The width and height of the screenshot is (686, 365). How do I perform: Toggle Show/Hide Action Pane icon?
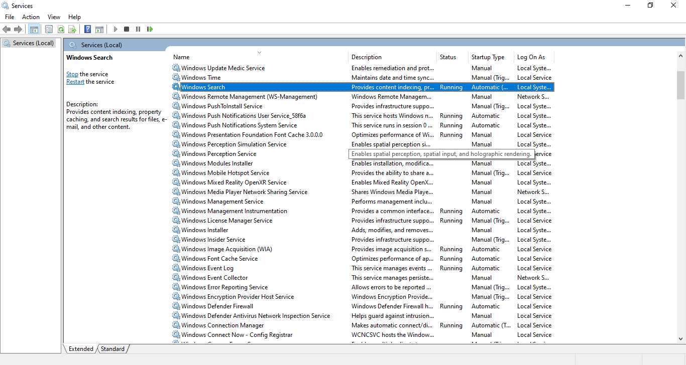99,29
